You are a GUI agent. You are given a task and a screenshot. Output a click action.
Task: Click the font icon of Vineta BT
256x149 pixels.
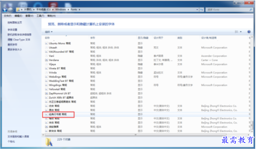(46, 68)
